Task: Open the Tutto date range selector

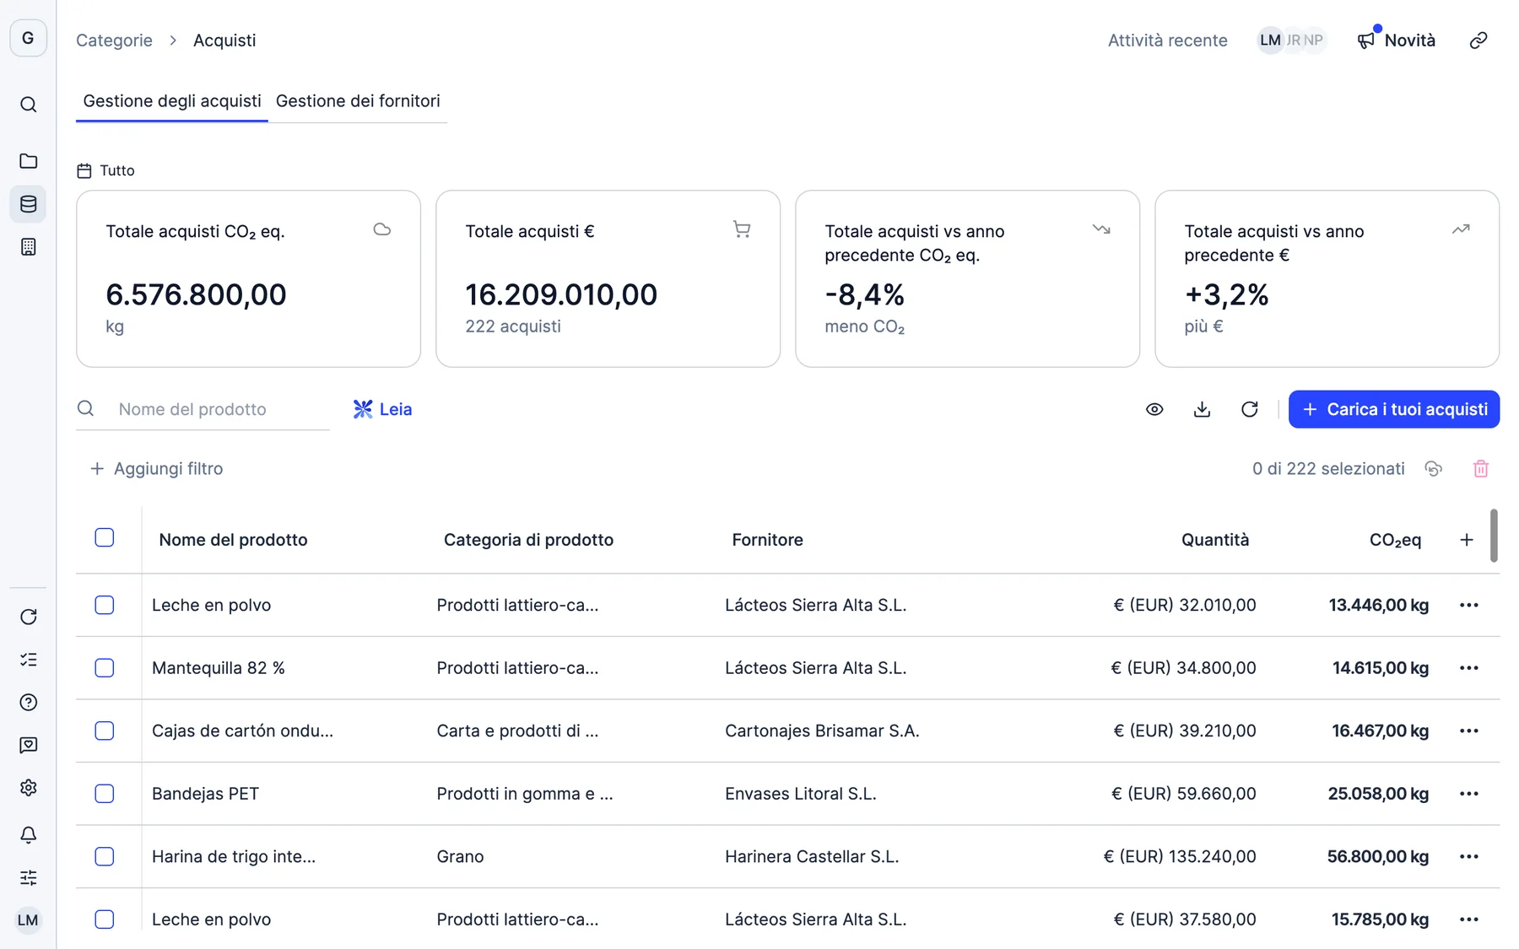Action: pyautogui.click(x=106, y=170)
